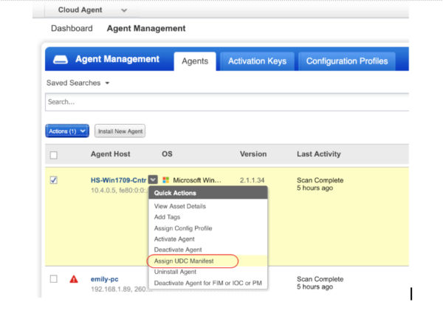The width and height of the screenshot is (443, 313).
Task: Collapse the quick actions arrow beside HS-Win1709-Cntr
Action: point(153,179)
